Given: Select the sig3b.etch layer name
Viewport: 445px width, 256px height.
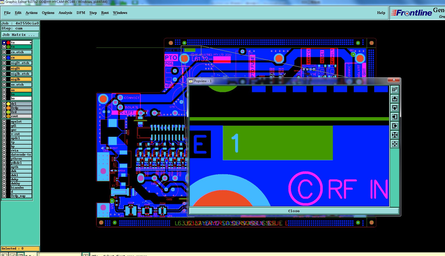Looking at the screenshot, I should (21, 74).
